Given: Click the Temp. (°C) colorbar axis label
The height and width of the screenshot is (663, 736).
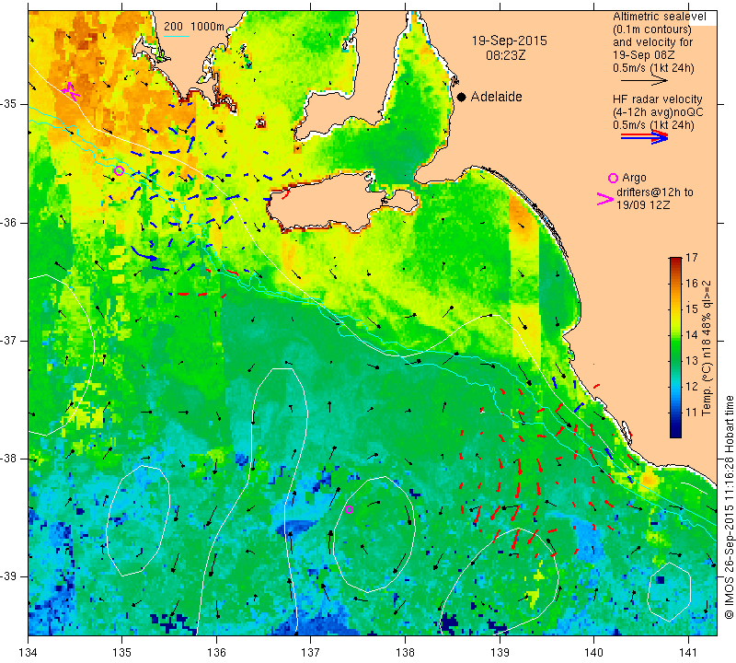Looking at the screenshot, I should point(707,348).
